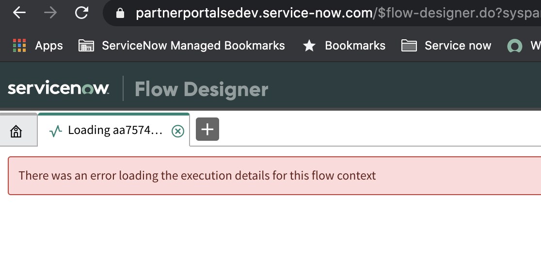This screenshot has width=541, height=266.
Task: Open the starred Bookmarks item
Action: [x=344, y=46]
